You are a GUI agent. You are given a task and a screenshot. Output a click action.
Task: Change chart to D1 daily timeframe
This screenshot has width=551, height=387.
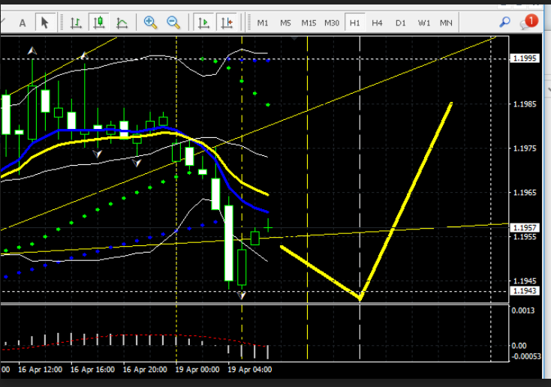[x=400, y=23]
